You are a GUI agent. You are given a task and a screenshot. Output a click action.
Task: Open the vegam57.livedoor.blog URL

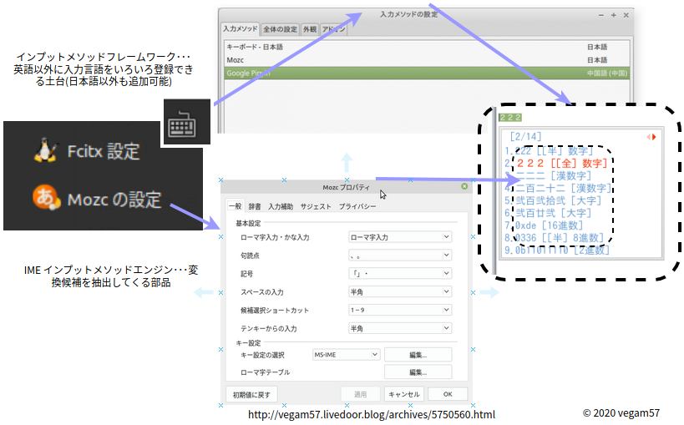click(x=371, y=414)
